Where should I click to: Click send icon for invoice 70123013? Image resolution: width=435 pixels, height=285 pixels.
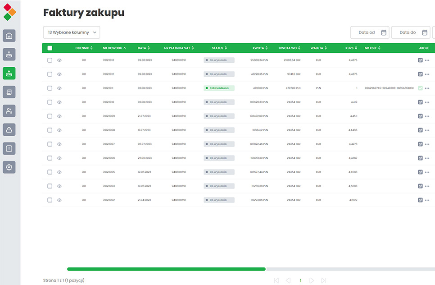pos(420,60)
